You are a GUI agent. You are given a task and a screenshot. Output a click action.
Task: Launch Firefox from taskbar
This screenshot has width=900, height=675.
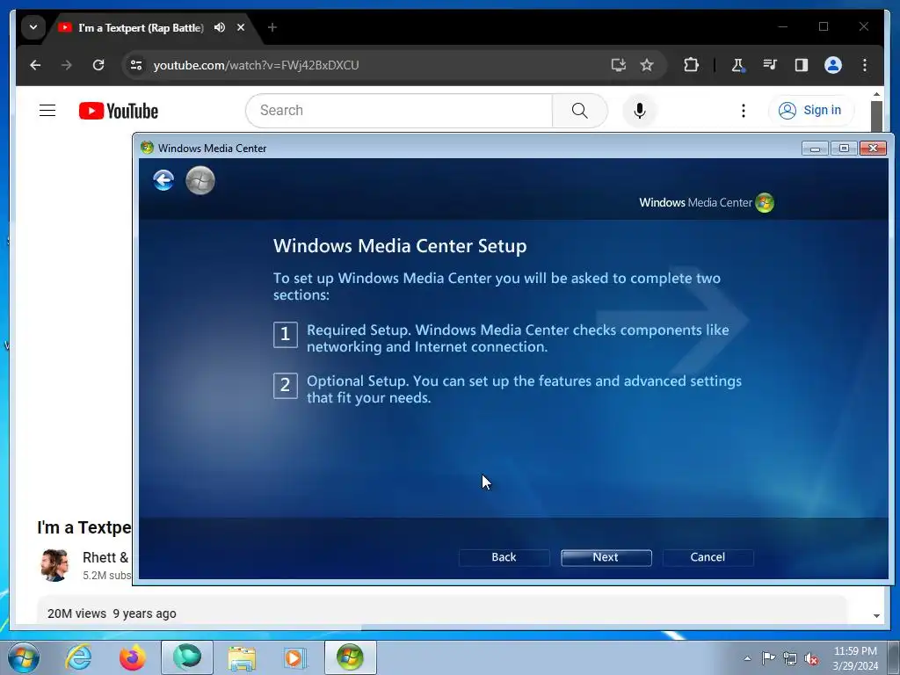tap(132, 657)
